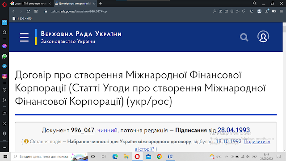Close the 'Договір про створення' tab
Viewport: 286px width, 161px height.
pos(94,4)
